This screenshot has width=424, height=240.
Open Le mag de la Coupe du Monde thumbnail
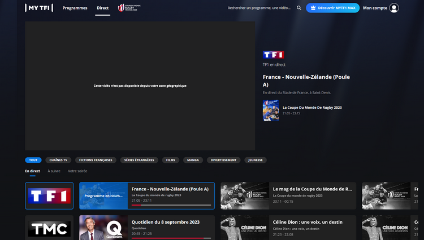click(x=245, y=196)
